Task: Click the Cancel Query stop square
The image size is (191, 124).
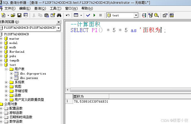Action: [100, 15]
